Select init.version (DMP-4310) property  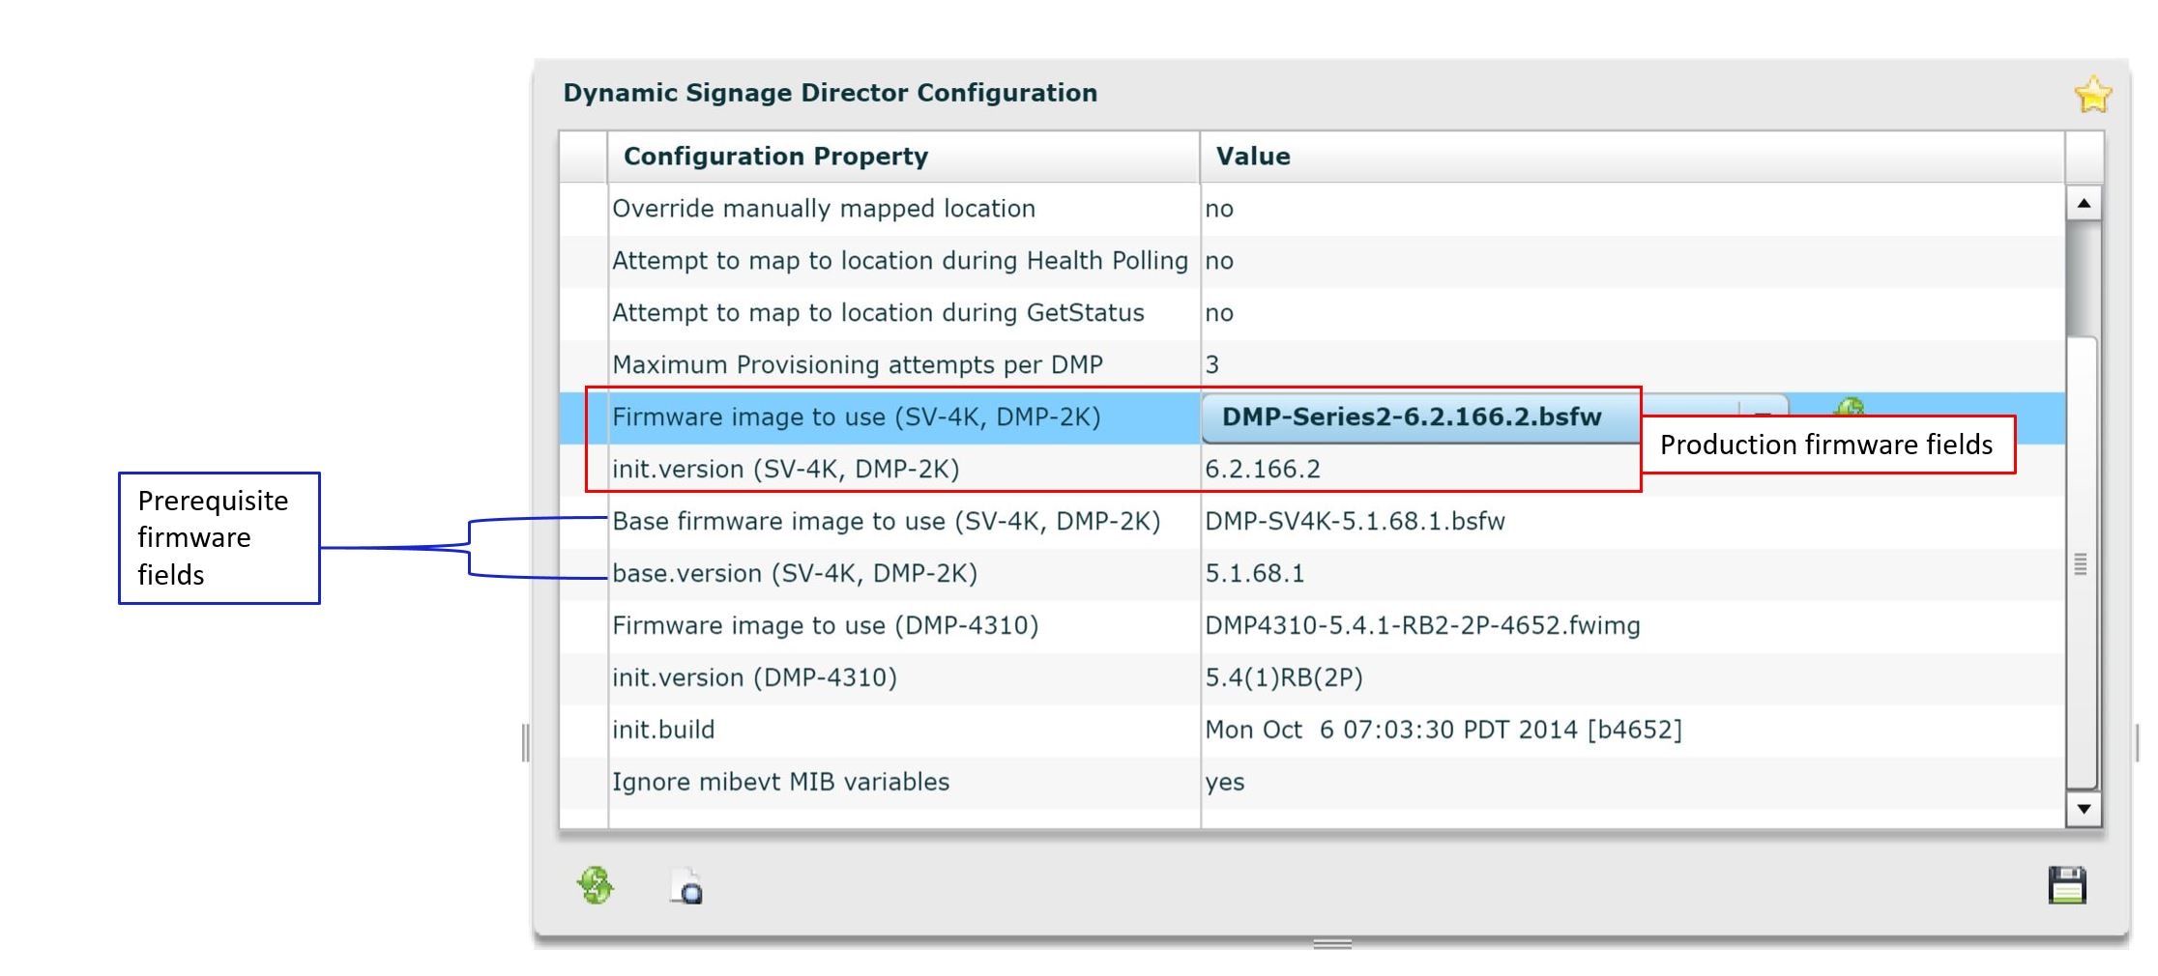[x=754, y=678]
